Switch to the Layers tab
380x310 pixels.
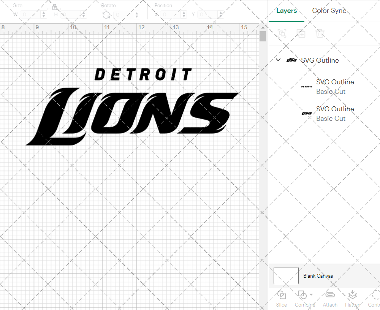[x=287, y=11]
